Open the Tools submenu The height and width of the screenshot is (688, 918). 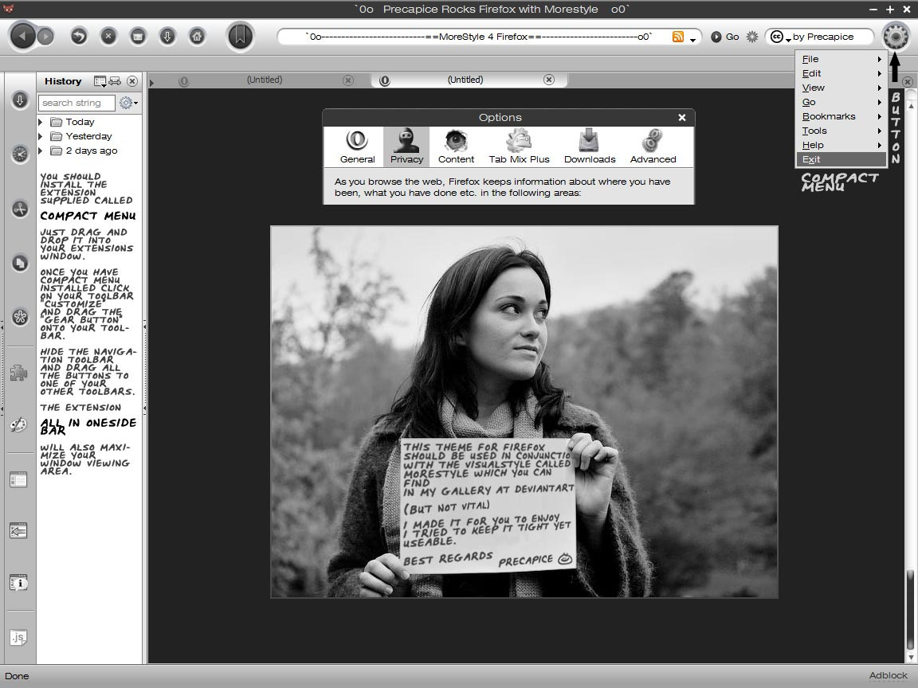(x=841, y=131)
